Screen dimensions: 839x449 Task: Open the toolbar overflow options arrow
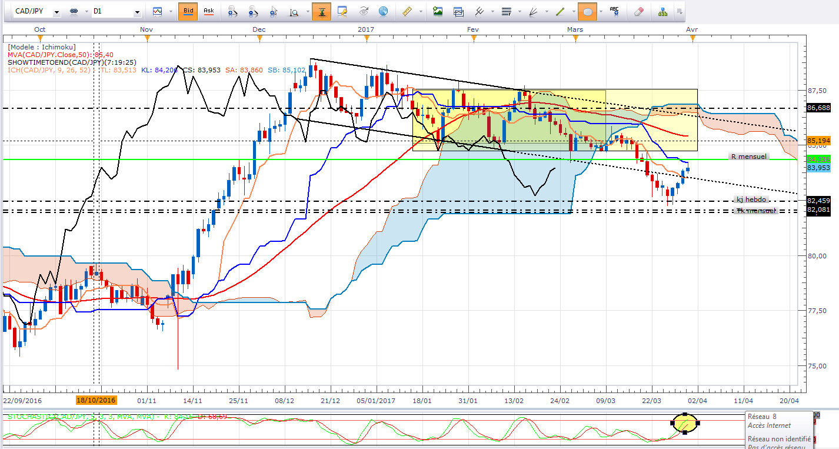click(x=680, y=12)
